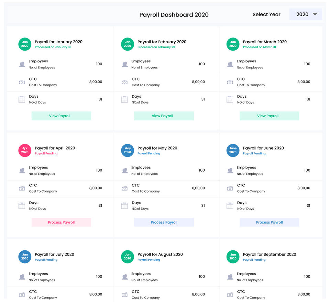View Payroll for March 2020

(269, 116)
